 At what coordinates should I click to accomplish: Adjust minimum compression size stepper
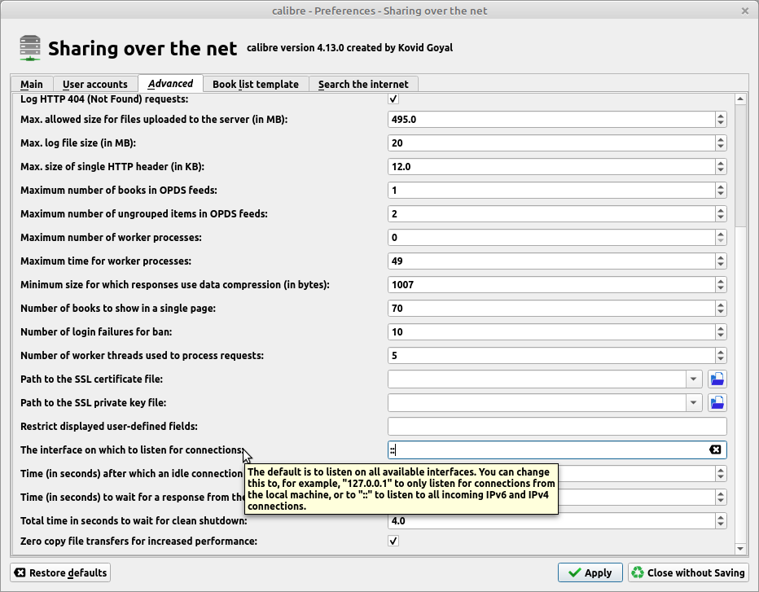click(x=721, y=285)
